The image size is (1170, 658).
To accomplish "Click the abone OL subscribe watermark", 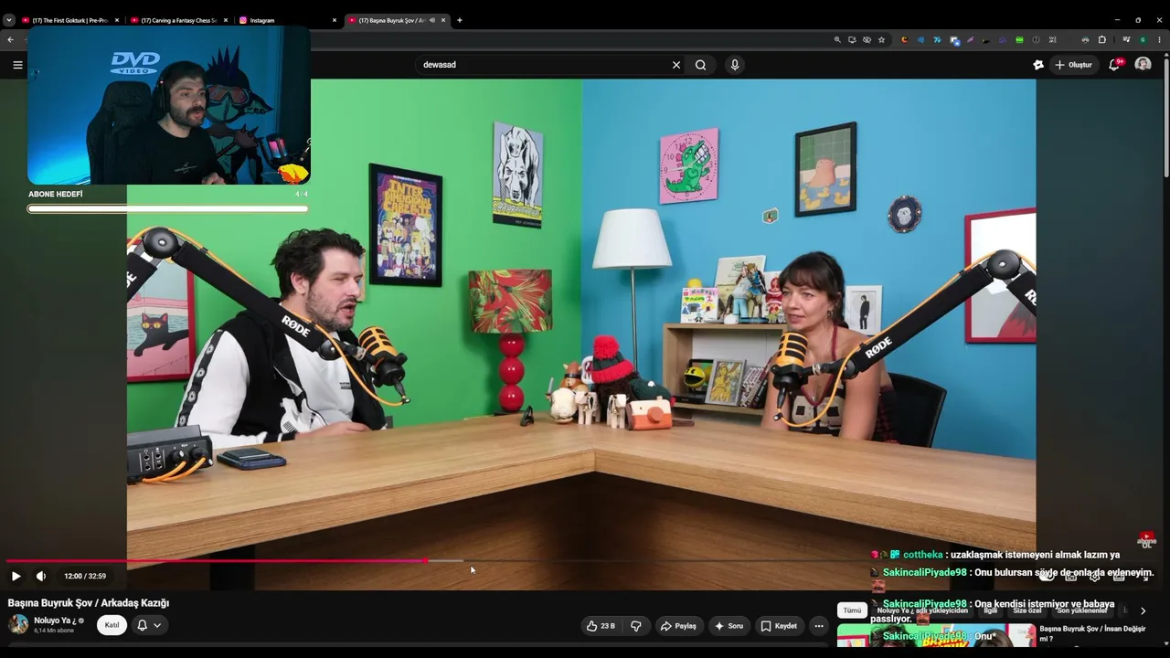I will point(1146,539).
